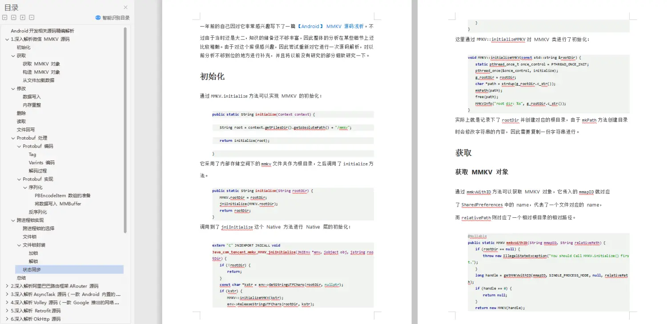Go to 内存重整 outline entry
Viewport: 667px width, 324px height.
click(32, 105)
